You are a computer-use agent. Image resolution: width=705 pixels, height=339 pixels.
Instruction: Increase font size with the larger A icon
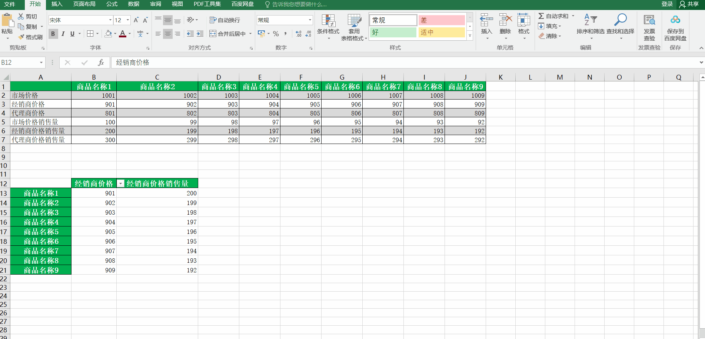click(x=136, y=20)
